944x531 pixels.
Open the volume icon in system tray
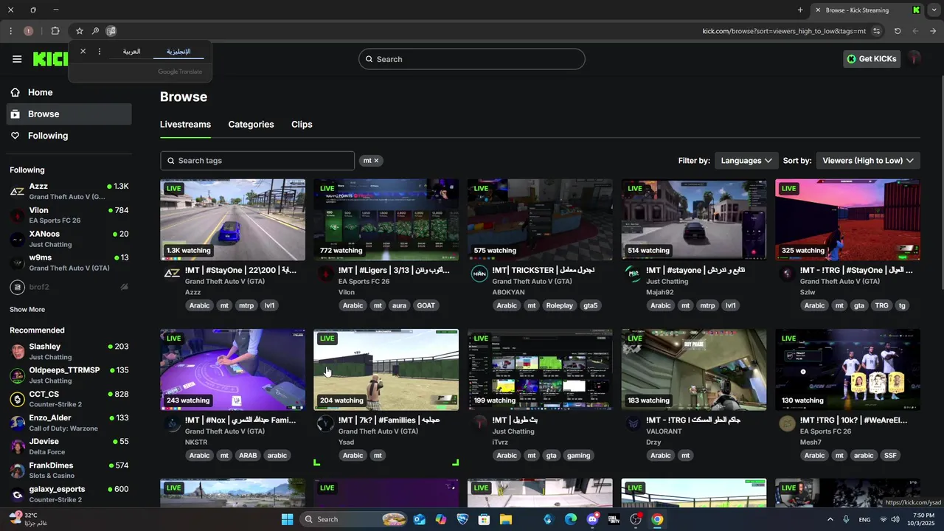tap(895, 519)
